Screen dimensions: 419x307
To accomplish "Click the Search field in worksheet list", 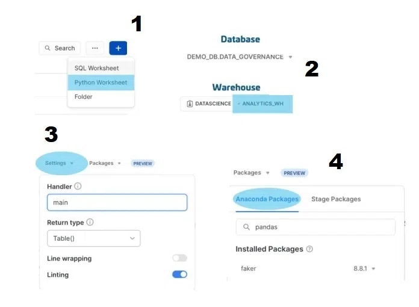I will coord(60,48).
